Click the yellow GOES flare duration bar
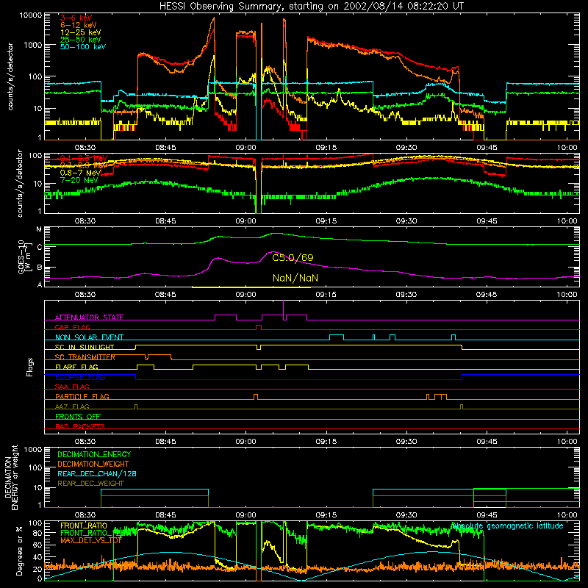The image size is (588, 588). pyautogui.click(x=251, y=287)
